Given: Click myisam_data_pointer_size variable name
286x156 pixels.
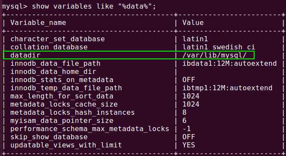Looking at the screenshot, I should pyautogui.click(x=62, y=121).
